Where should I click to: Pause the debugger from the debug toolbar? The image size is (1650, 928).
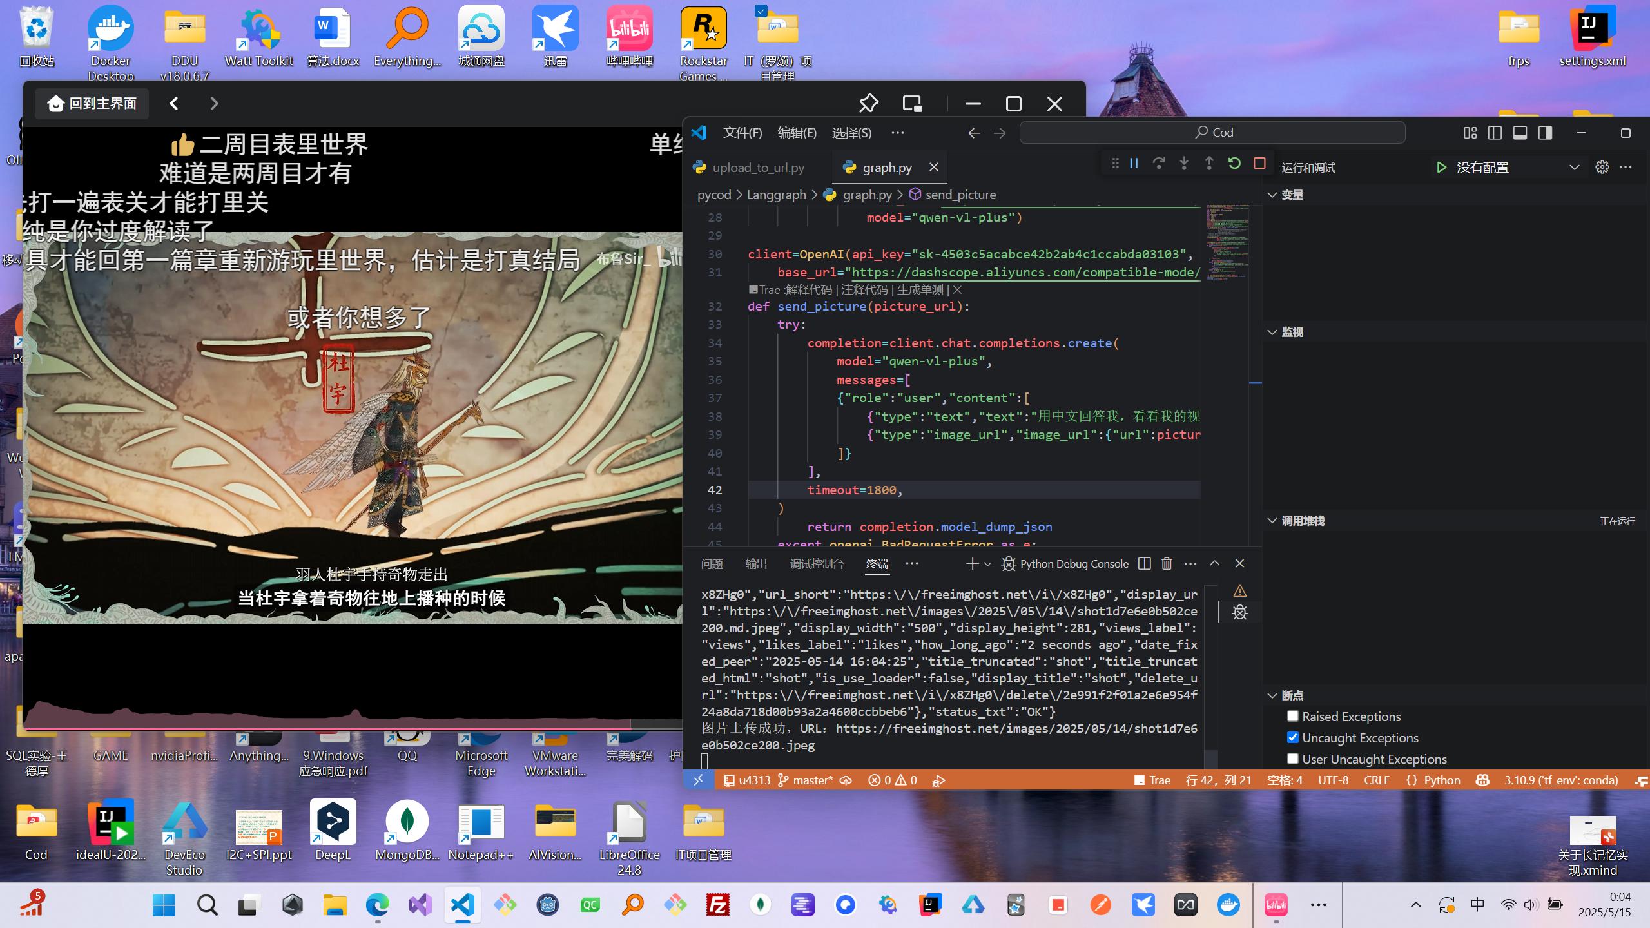pos(1134,164)
